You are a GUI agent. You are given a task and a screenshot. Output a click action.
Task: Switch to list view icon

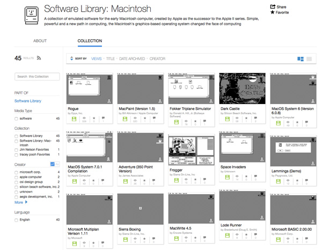309,59
